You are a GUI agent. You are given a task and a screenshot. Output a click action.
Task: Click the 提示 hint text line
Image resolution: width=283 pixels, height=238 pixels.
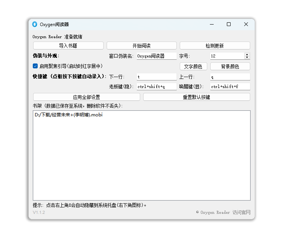point(90,205)
